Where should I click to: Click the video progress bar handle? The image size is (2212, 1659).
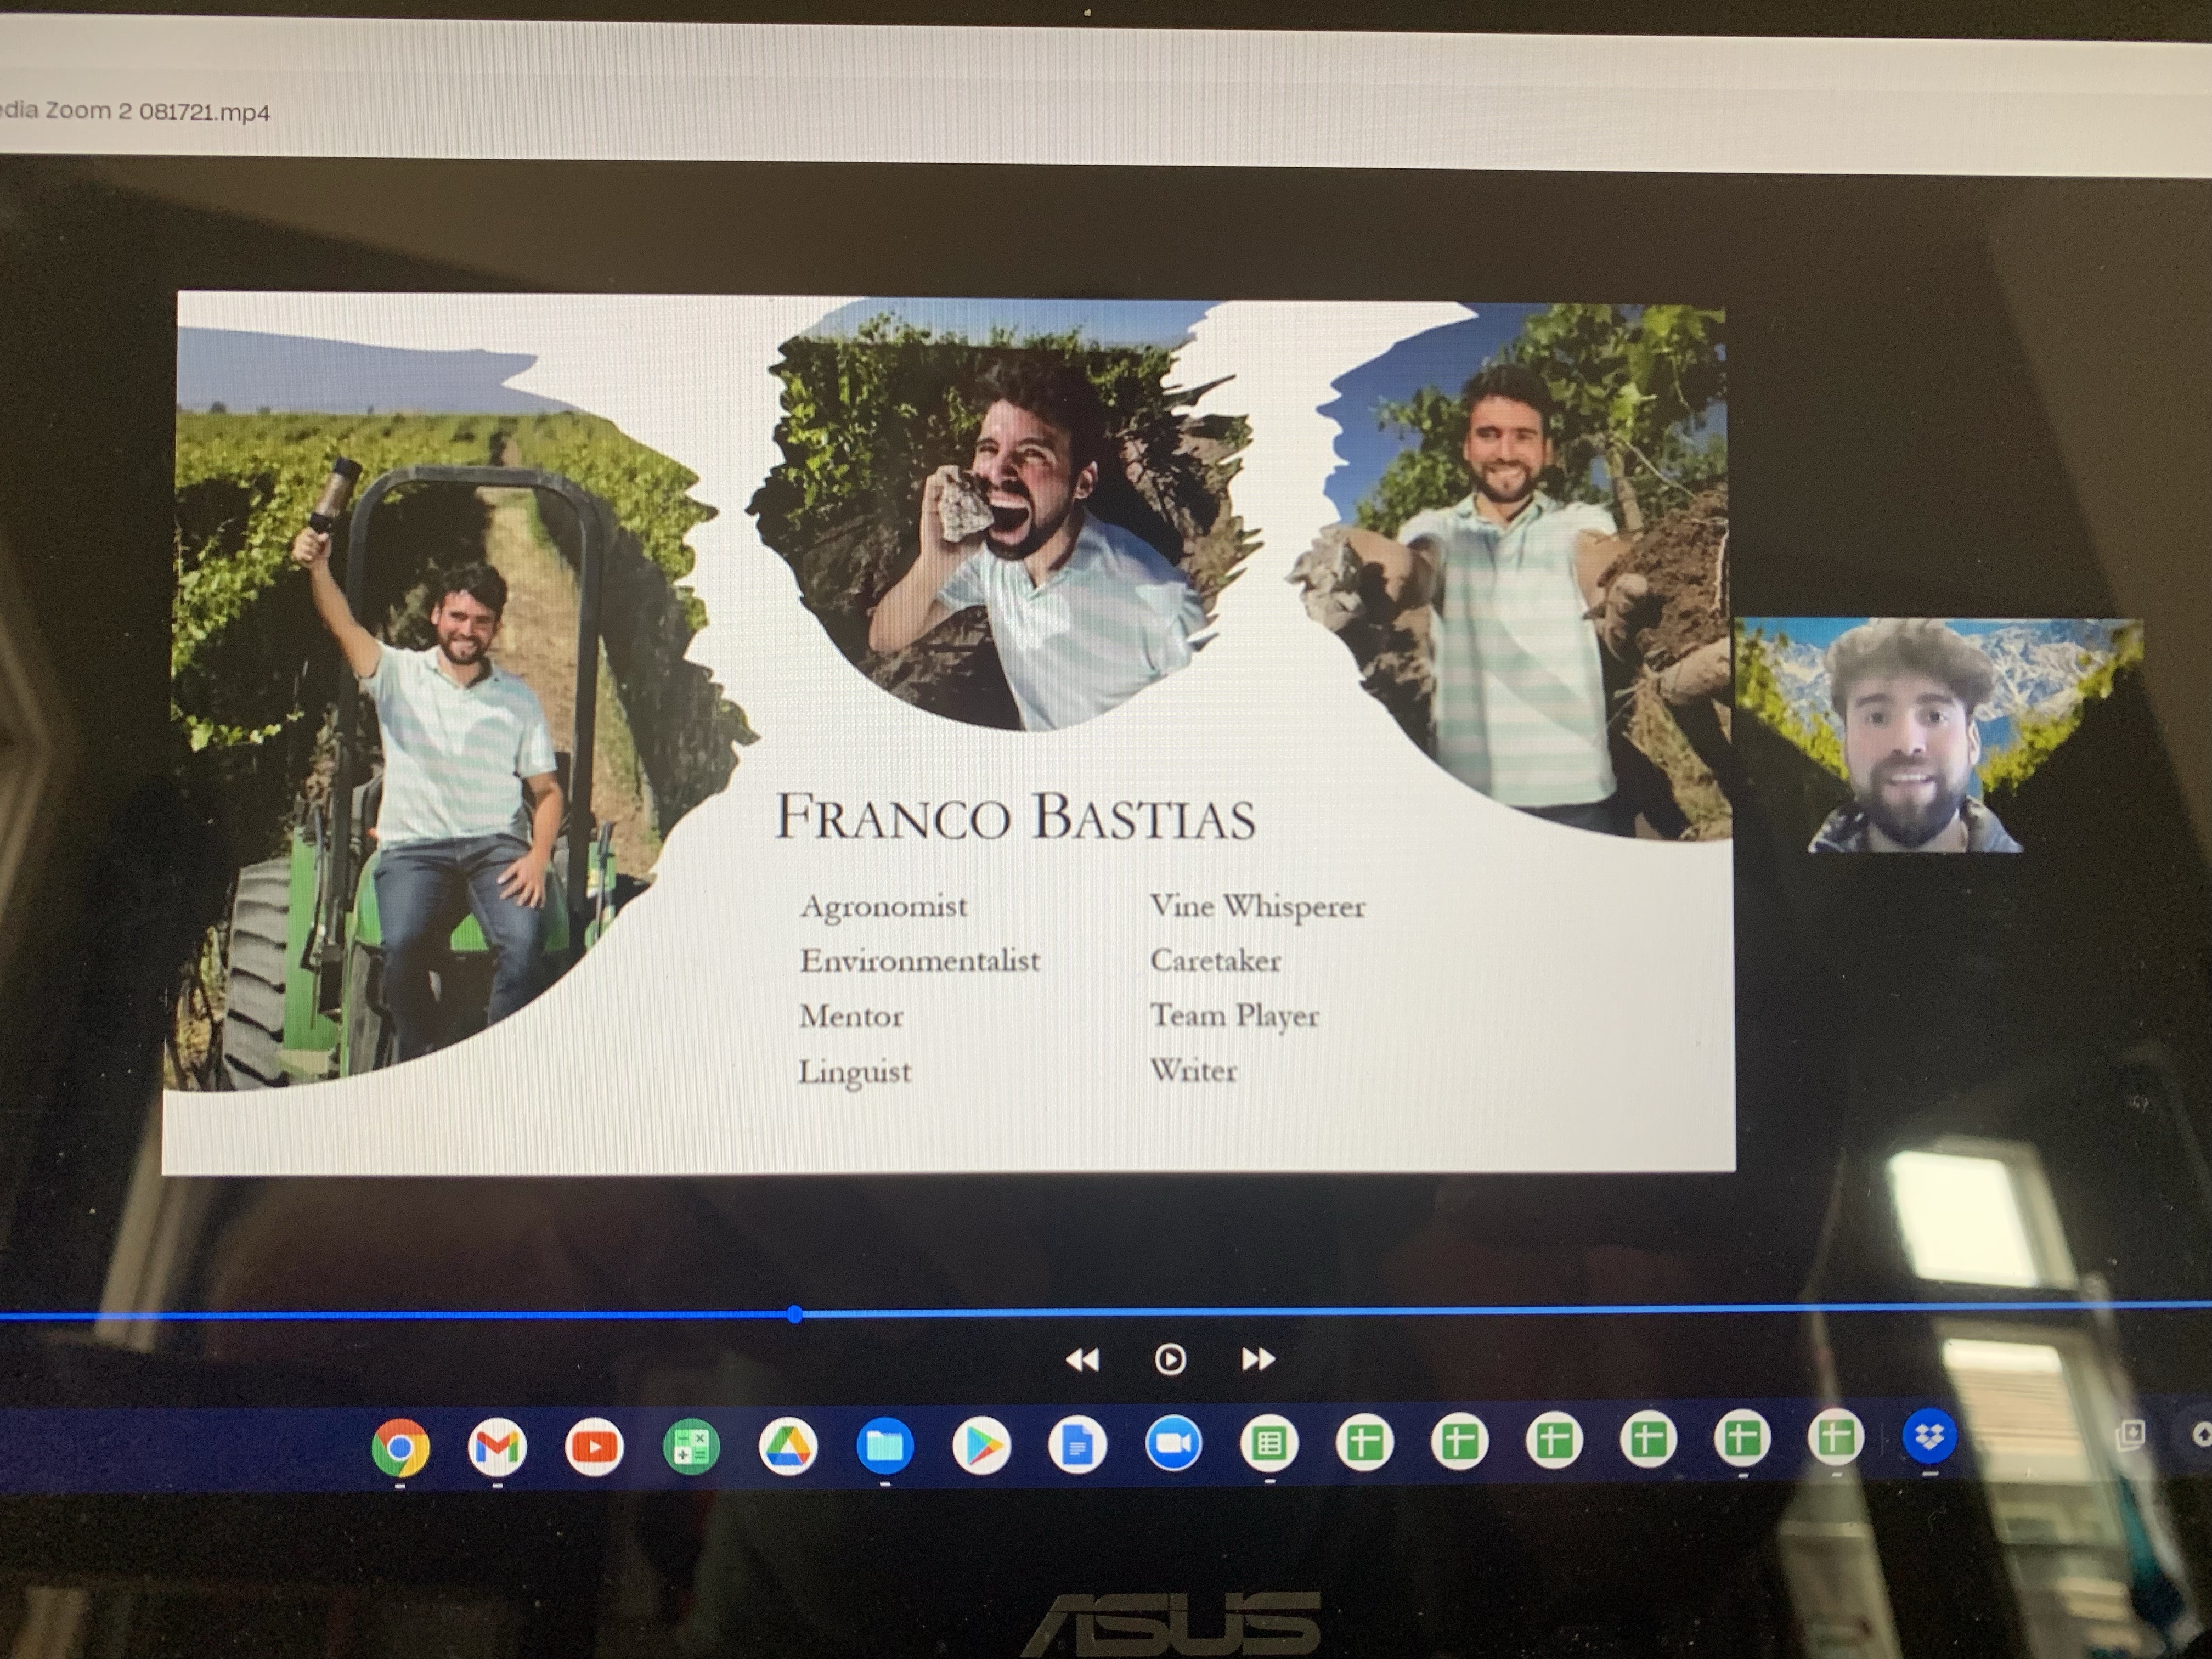coord(795,1314)
